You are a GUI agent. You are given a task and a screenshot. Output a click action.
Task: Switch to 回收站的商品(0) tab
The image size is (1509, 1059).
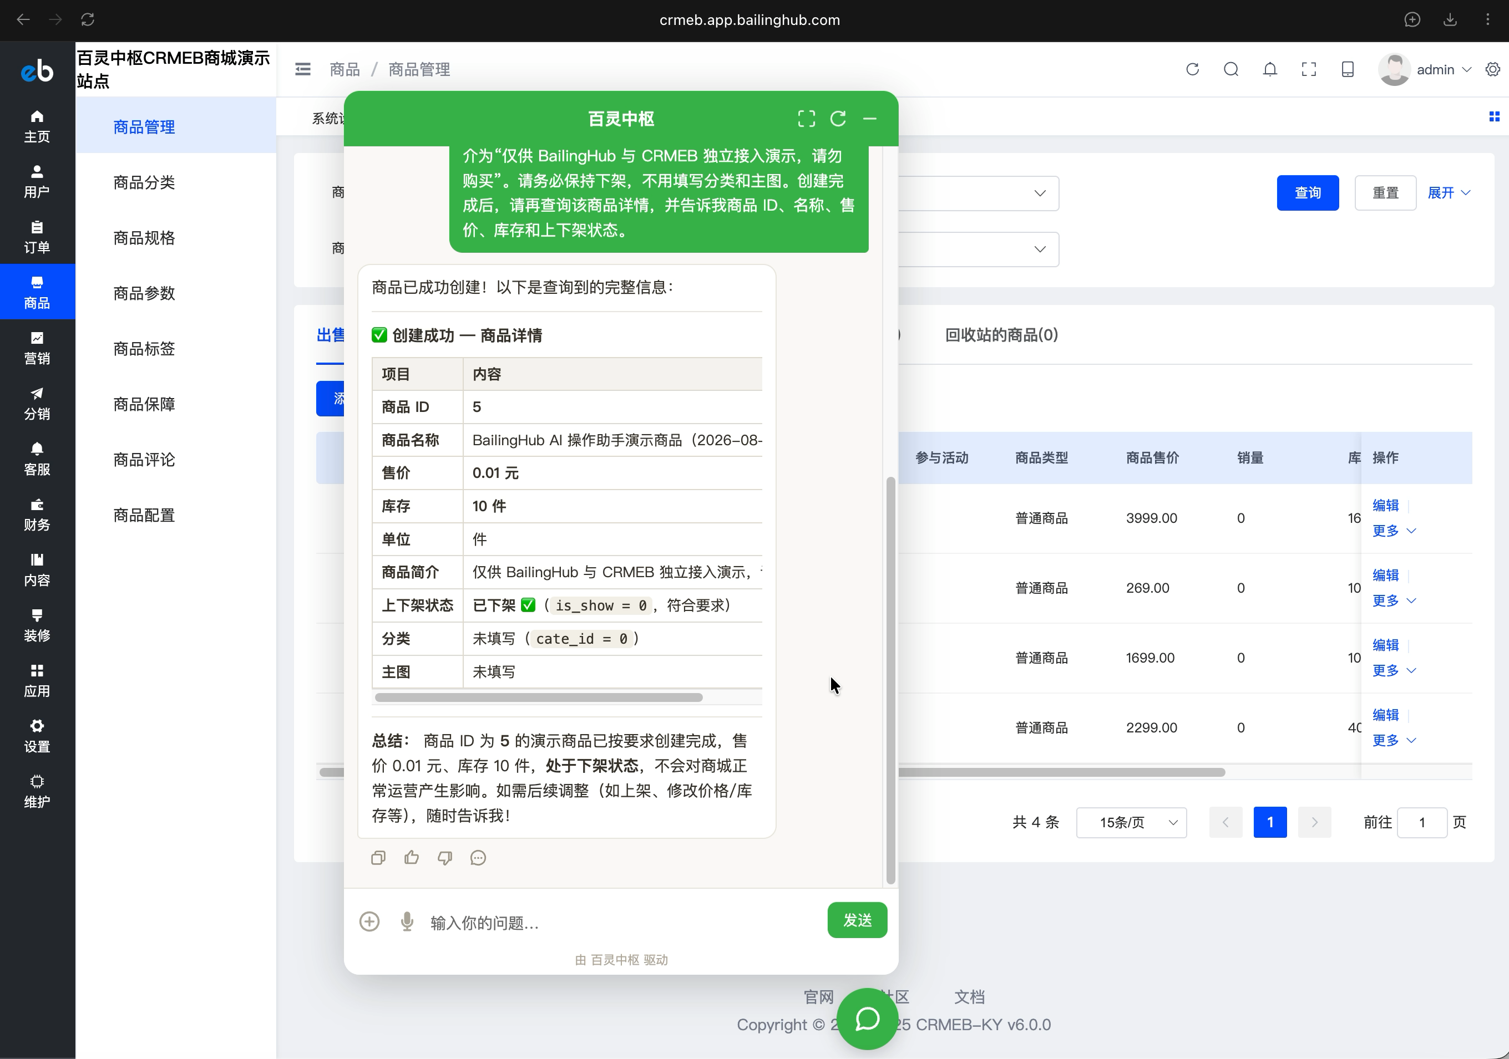[1001, 335]
